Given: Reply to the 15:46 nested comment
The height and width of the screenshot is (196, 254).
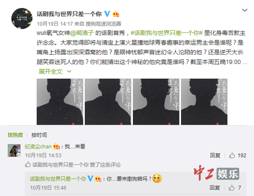Looking at the screenshot, I should (x=215, y=188).
